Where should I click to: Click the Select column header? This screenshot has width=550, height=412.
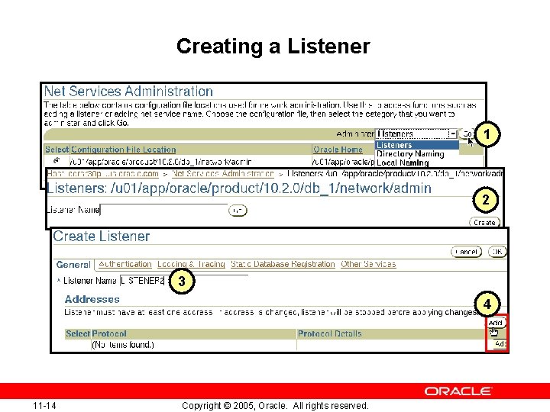pos(57,150)
